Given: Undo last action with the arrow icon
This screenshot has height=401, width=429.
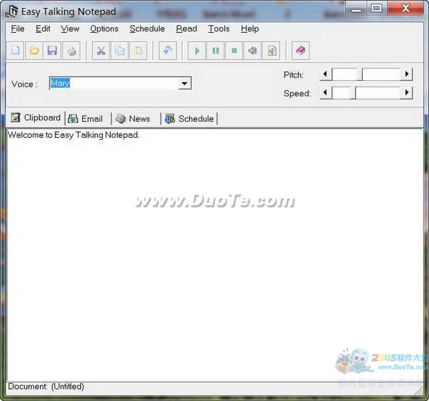Looking at the screenshot, I should point(168,51).
